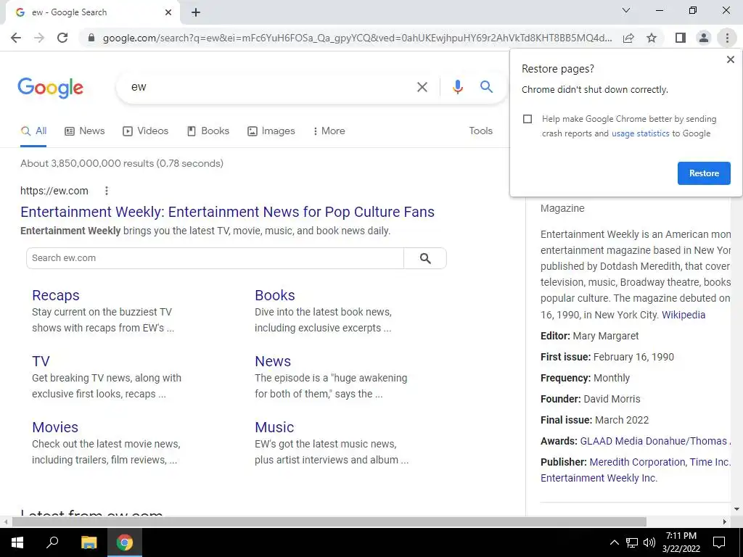Open the usage statistics link
The height and width of the screenshot is (557, 743).
pyautogui.click(x=640, y=133)
